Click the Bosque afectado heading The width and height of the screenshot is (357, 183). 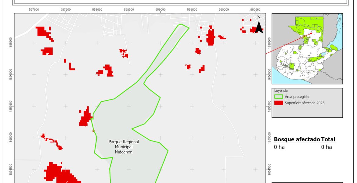point(297,139)
